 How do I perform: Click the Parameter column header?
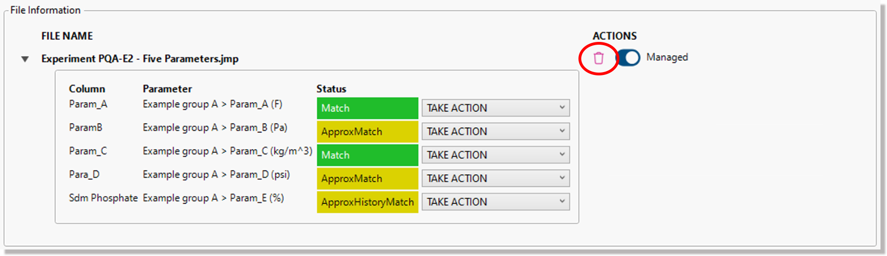pyautogui.click(x=167, y=89)
